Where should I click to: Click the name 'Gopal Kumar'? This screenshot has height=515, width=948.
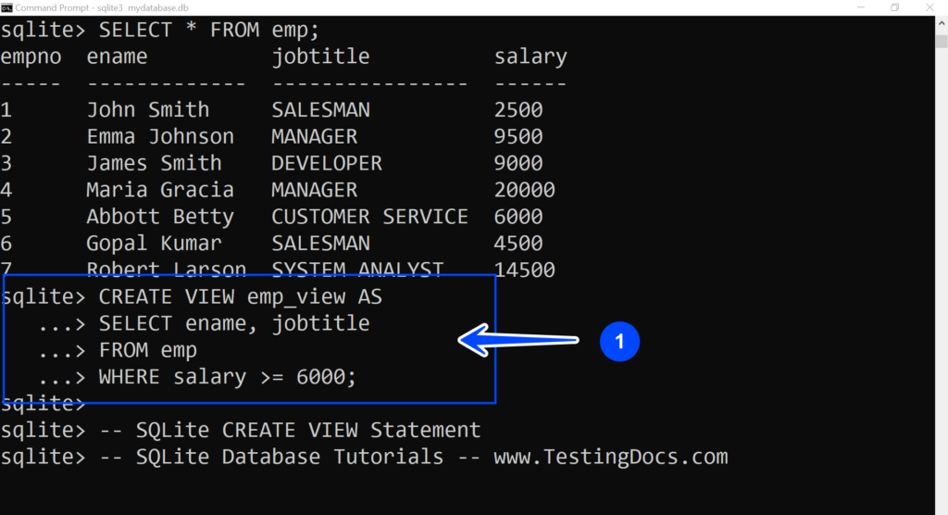pyautogui.click(x=155, y=244)
